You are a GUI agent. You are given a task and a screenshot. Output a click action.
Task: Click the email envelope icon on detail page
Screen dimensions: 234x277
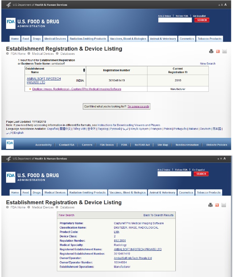click(224, 205)
